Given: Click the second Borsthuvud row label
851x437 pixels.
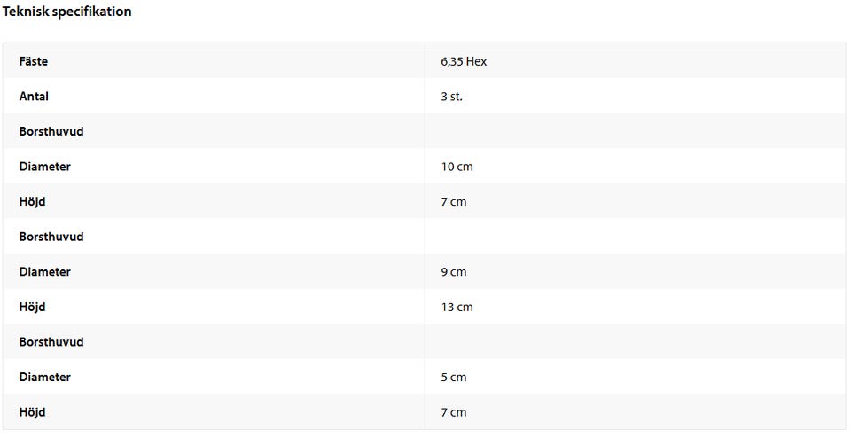Looking at the screenshot, I should [51, 237].
